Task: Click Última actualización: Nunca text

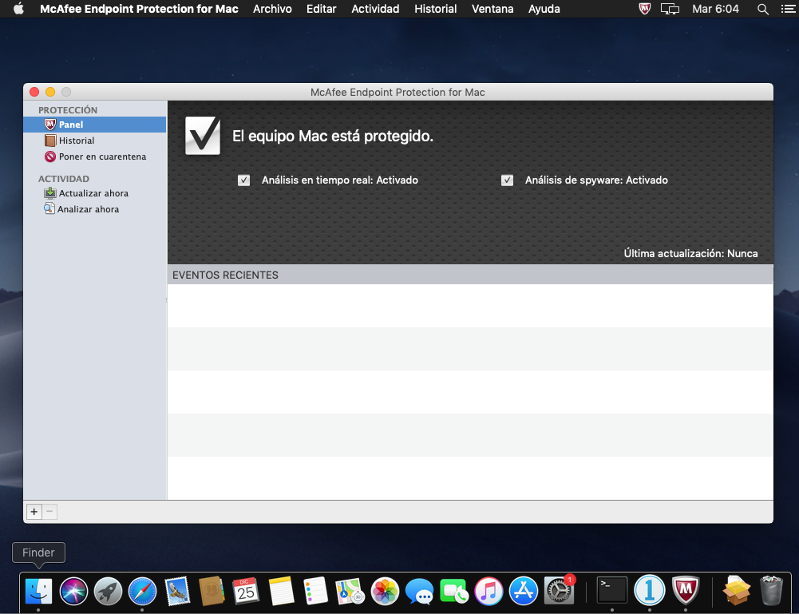Action: pyautogui.click(x=690, y=253)
